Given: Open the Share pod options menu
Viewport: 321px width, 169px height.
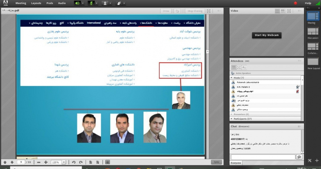Looking at the screenshot, I should coord(219,11).
